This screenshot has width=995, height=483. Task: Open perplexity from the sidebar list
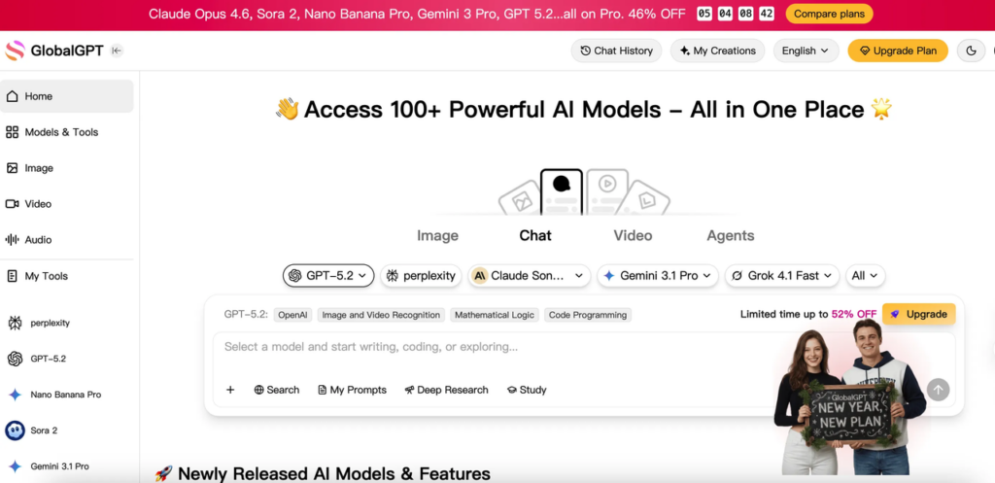point(50,323)
